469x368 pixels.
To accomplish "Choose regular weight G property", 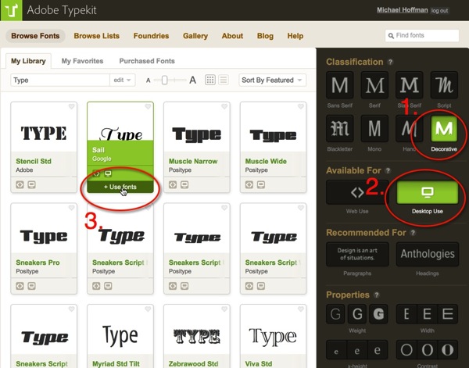I will (357, 314).
